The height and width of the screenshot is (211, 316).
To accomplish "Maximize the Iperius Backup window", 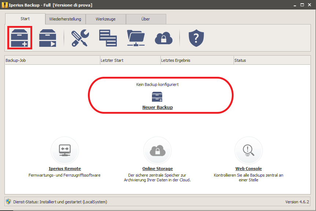I will point(302,5).
